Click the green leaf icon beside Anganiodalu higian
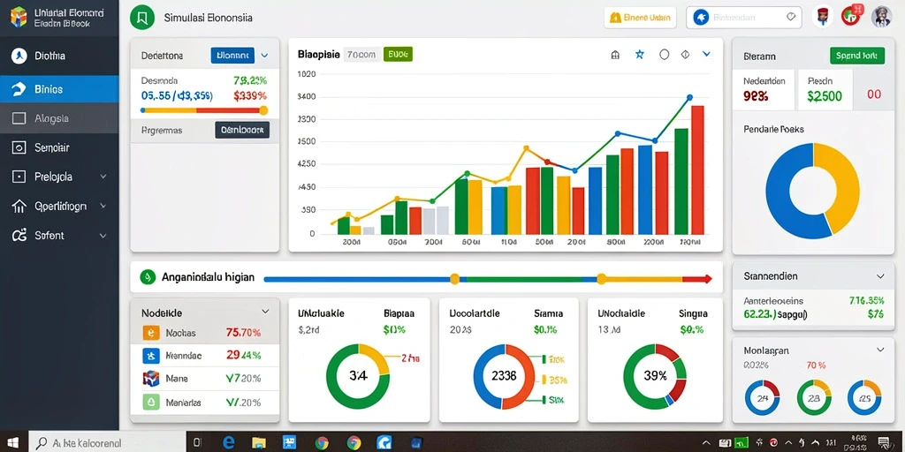 coord(148,277)
